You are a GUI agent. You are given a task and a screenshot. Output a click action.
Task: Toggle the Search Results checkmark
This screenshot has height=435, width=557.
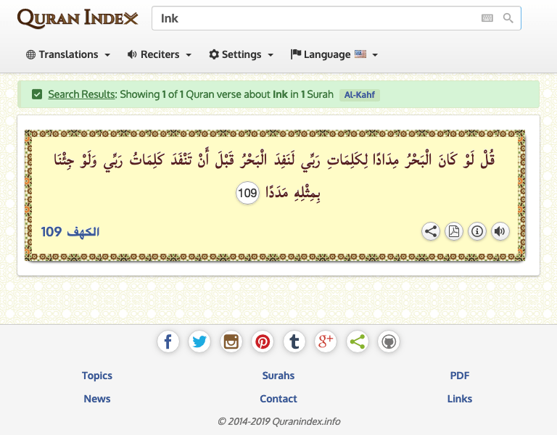(36, 94)
